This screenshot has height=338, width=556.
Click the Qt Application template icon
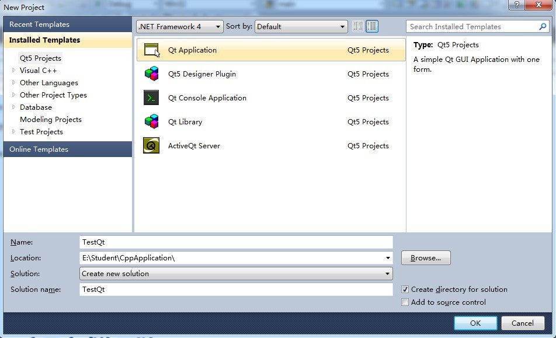[x=151, y=50]
